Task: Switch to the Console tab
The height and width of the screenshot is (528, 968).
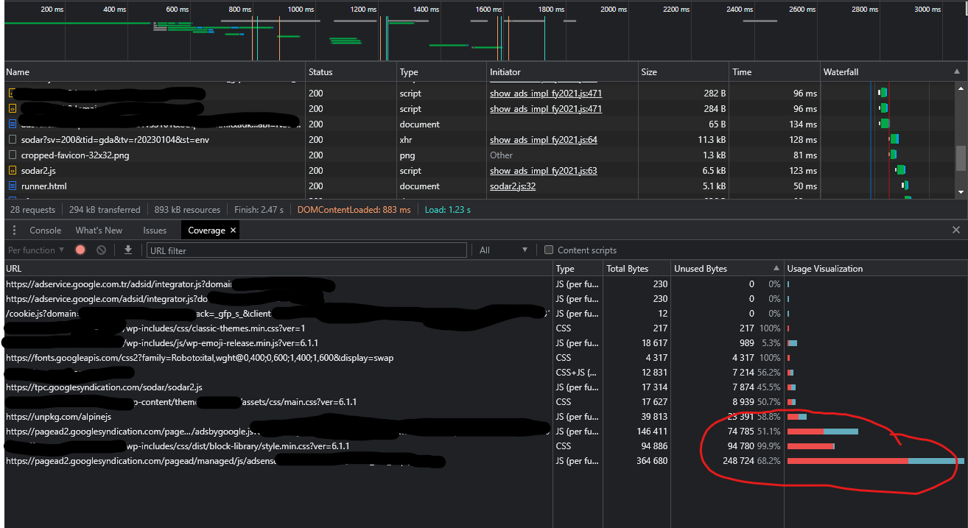Action: click(x=45, y=230)
